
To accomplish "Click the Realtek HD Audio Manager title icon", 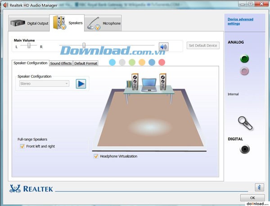I will click(6, 5).
